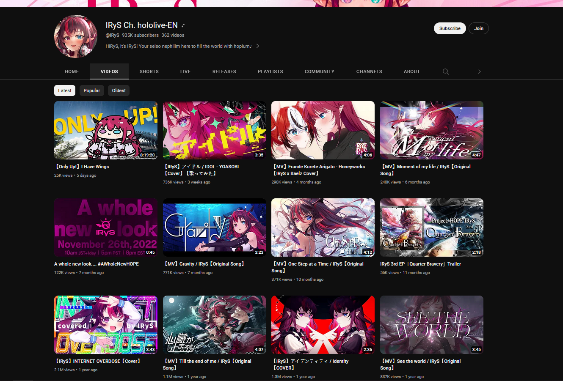Screen dimensions: 563x381
Task: Open 'One Step at a Time' title
Action: (x=317, y=267)
